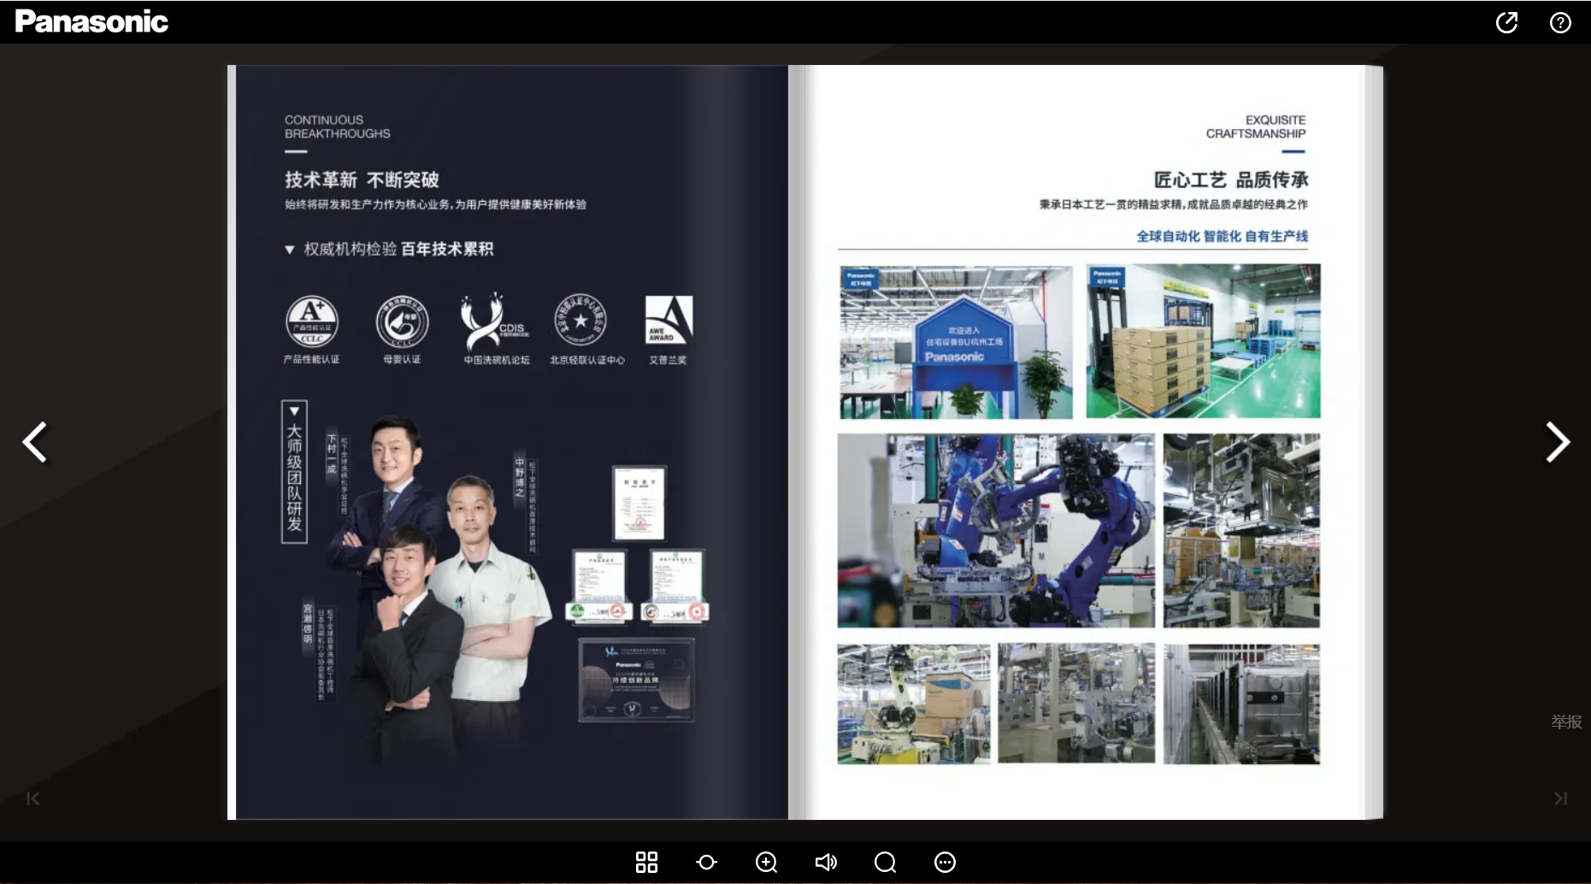Click the EXQUISITE CRAFTSMANSHIP title
This screenshot has height=884, width=1591.
pos(1256,127)
